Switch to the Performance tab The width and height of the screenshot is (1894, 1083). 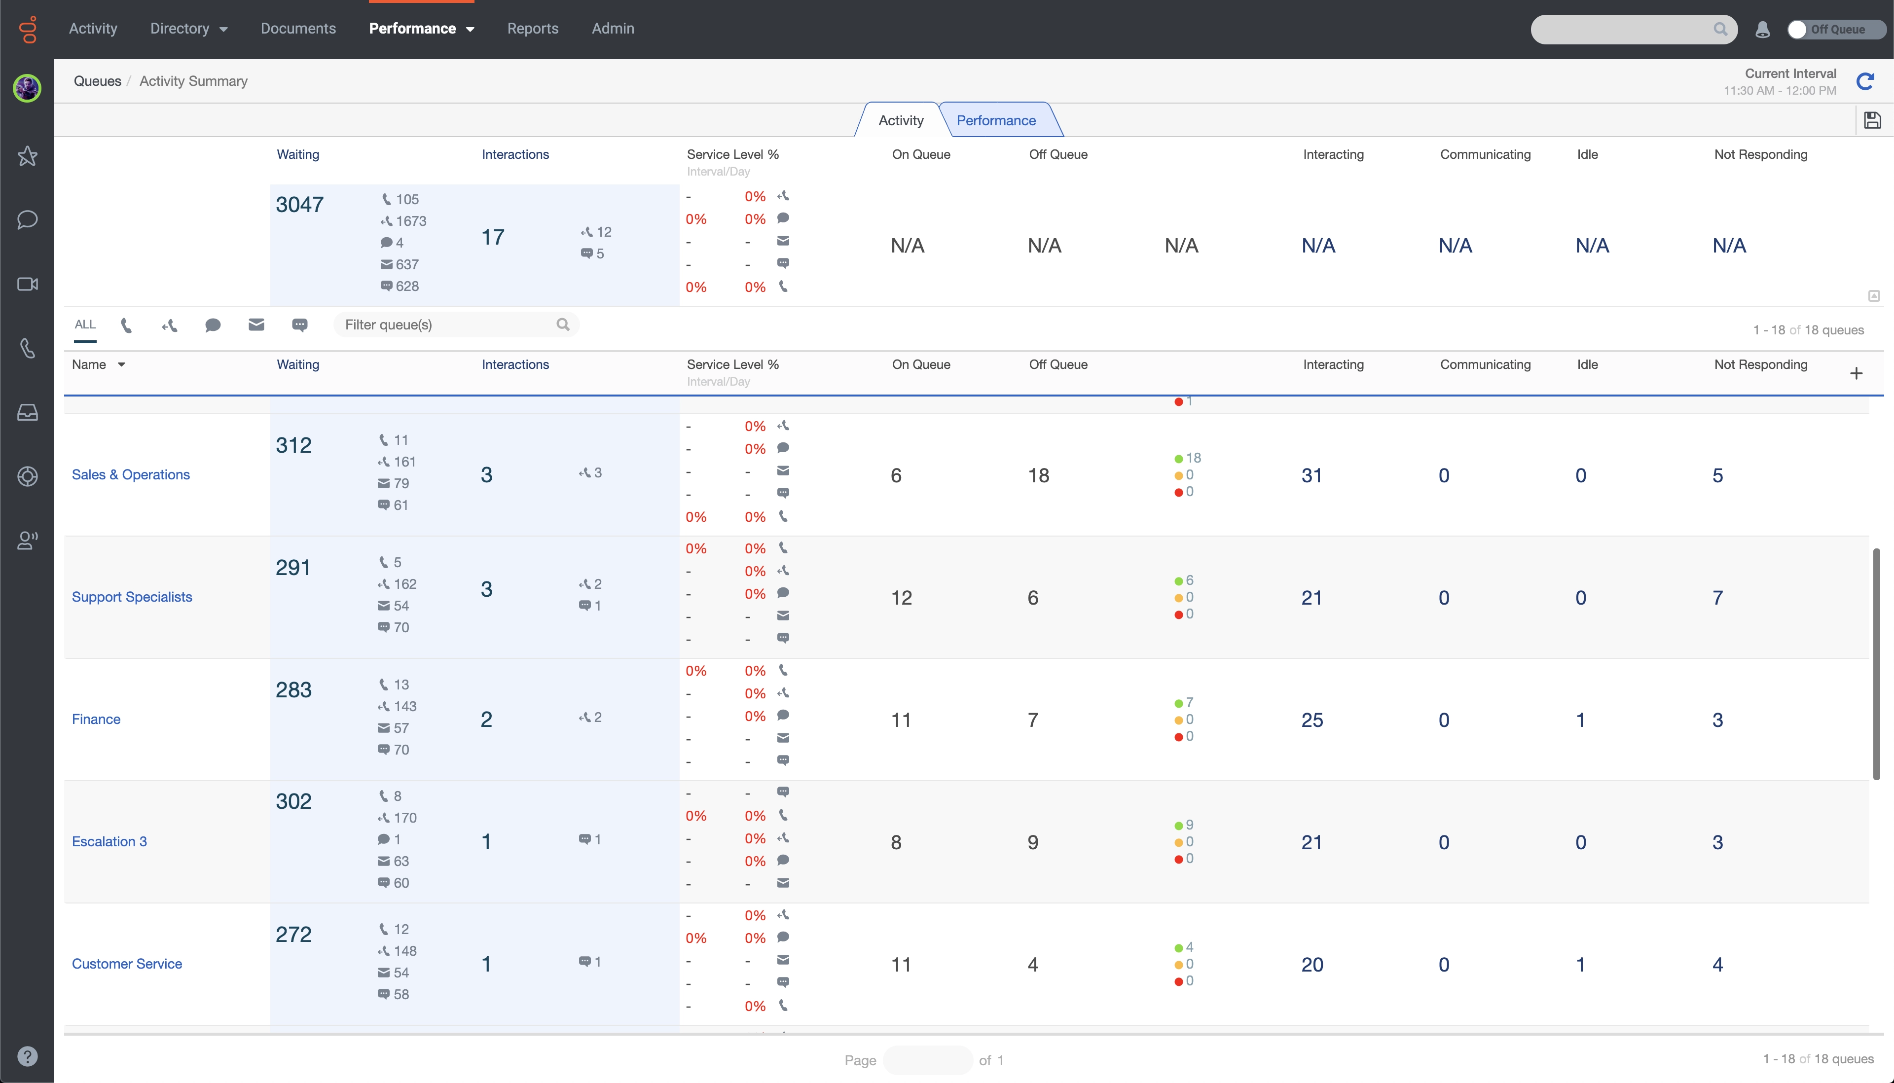[995, 120]
